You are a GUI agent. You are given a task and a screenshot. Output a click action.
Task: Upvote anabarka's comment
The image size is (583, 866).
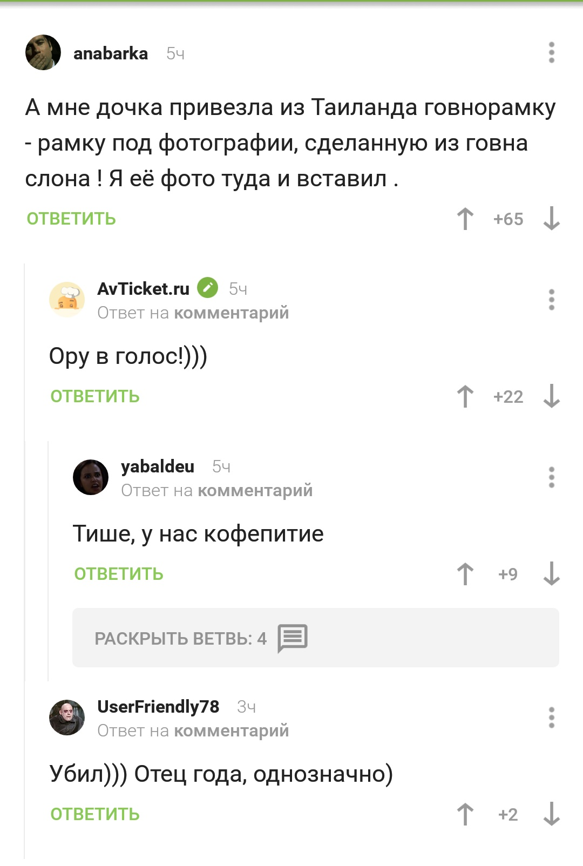click(x=465, y=219)
